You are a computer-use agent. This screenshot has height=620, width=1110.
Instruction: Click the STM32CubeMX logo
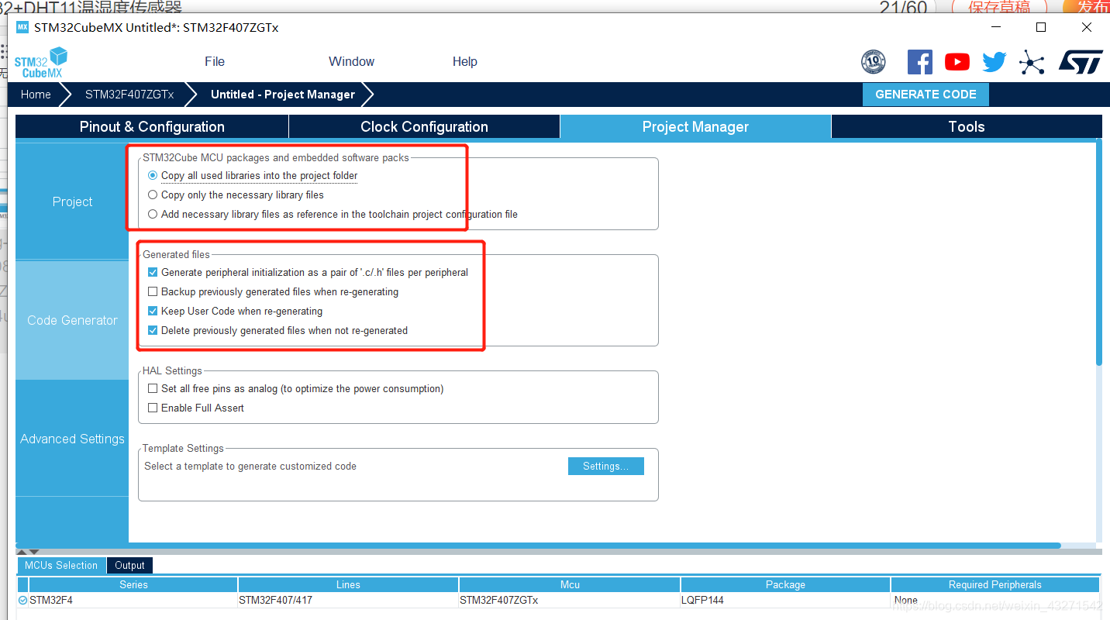click(x=41, y=63)
